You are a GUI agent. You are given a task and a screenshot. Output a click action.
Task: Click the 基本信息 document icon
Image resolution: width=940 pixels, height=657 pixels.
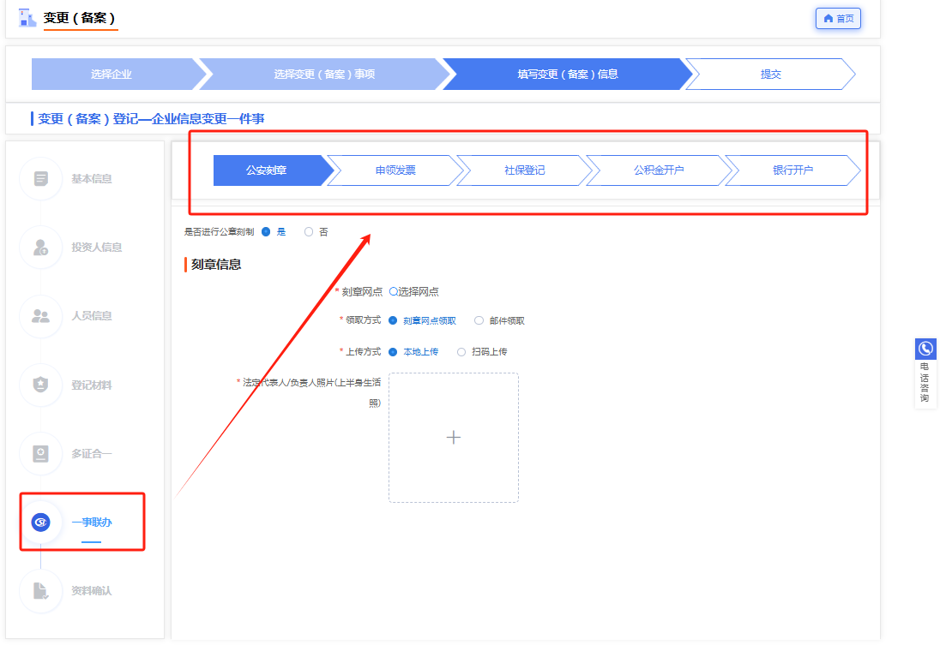[41, 179]
